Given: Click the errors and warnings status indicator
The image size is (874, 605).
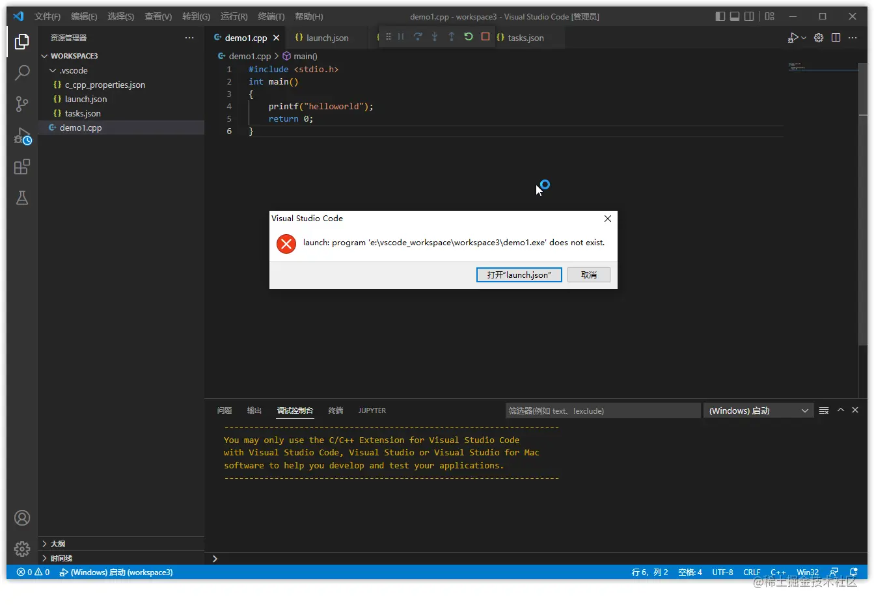Looking at the screenshot, I should pos(33,572).
